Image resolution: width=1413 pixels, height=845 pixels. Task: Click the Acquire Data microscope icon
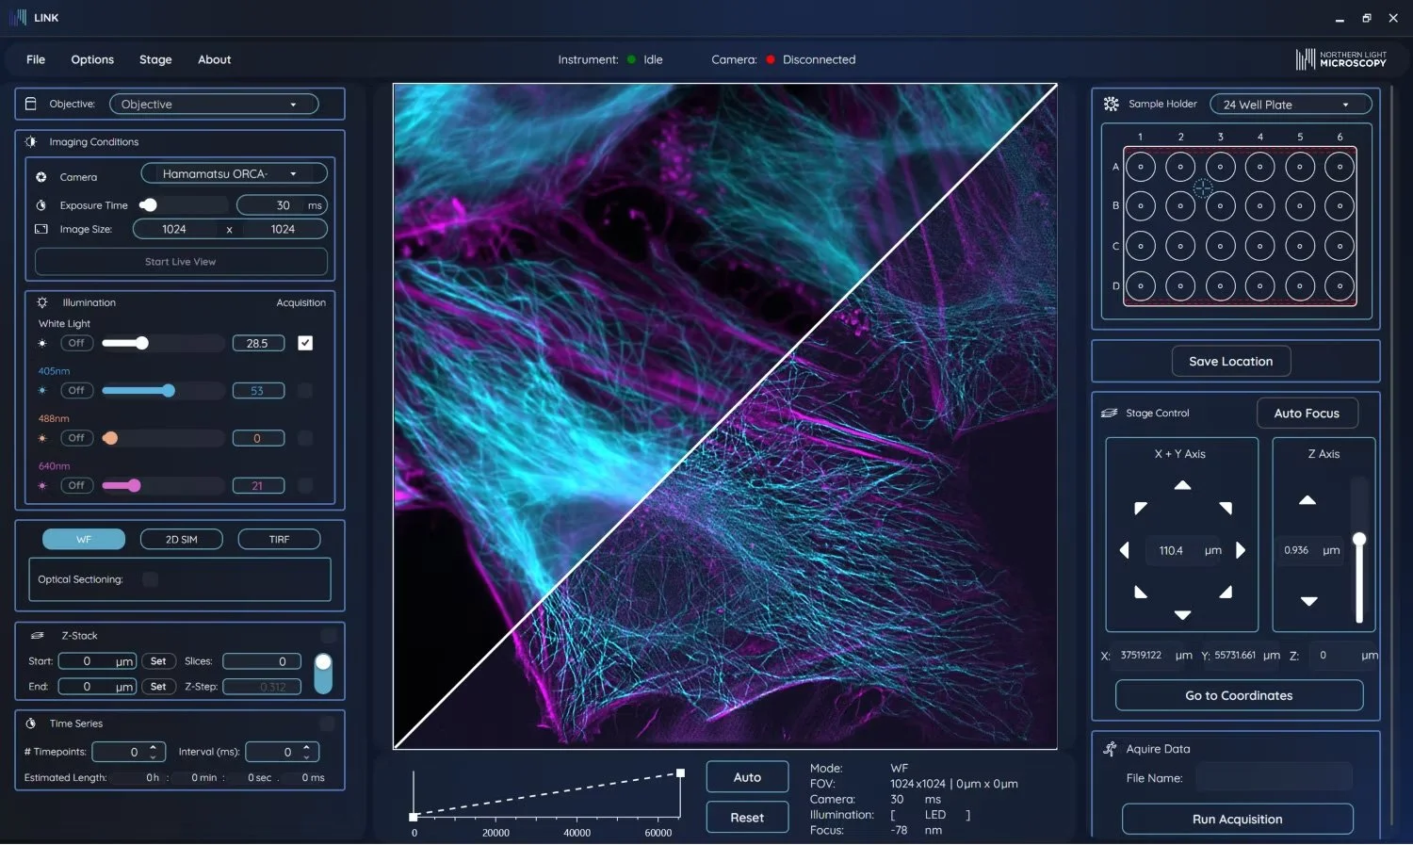pyautogui.click(x=1110, y=749)
